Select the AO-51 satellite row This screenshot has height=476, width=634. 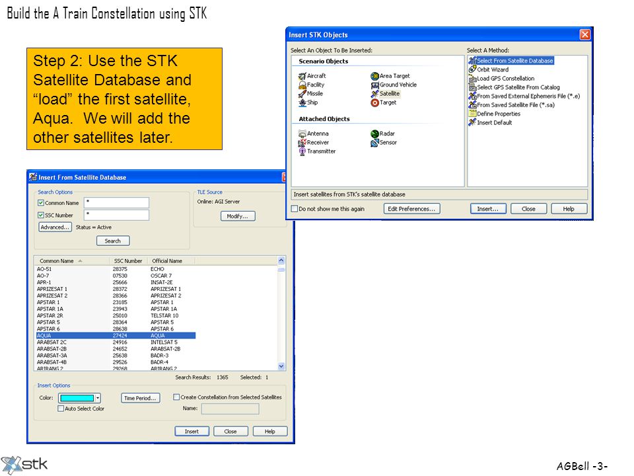116,269
